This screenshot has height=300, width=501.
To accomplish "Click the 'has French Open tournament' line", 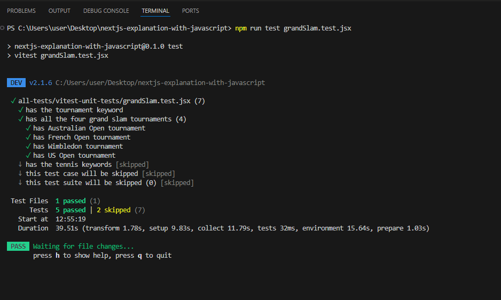I will click(82, 137).
